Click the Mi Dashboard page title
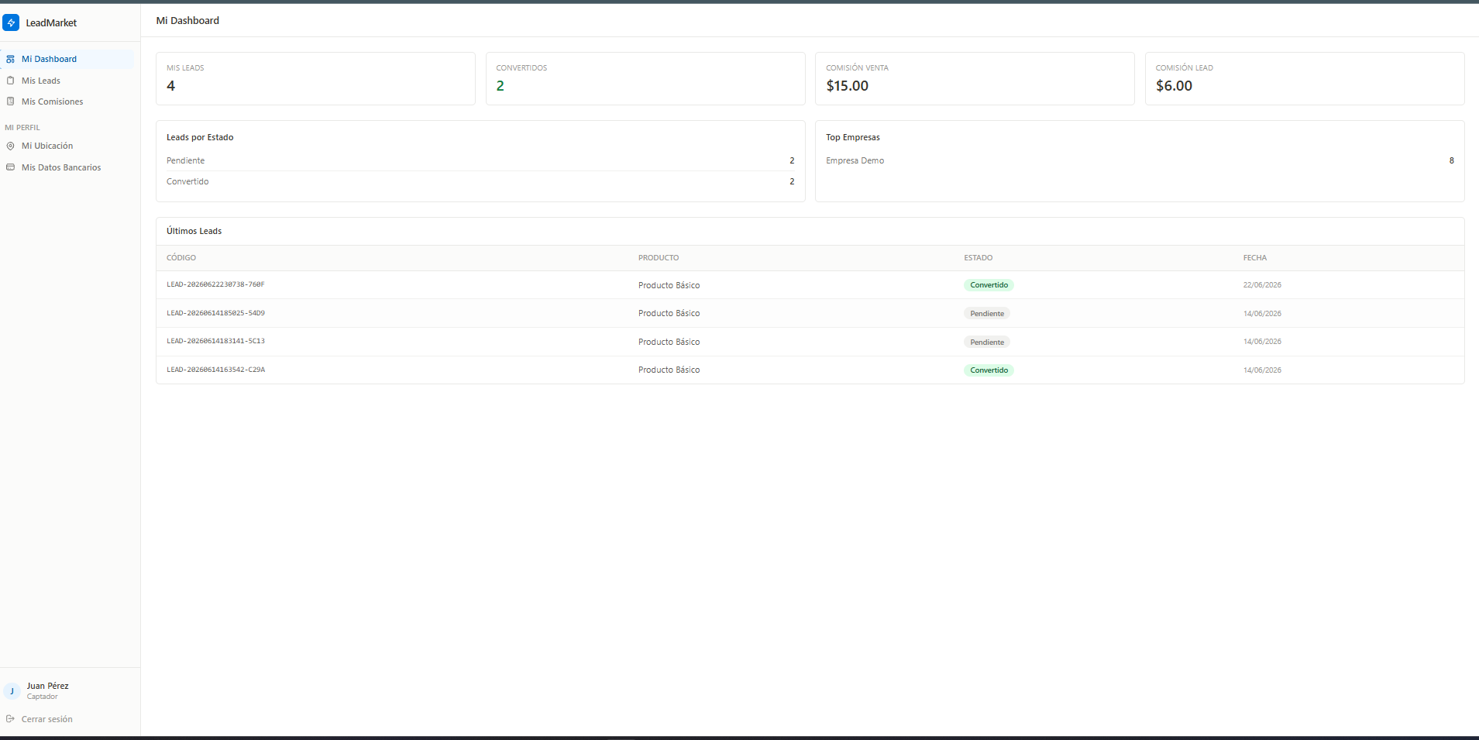The height and width of the screenshot is (740, 1479). coord(187,20)
